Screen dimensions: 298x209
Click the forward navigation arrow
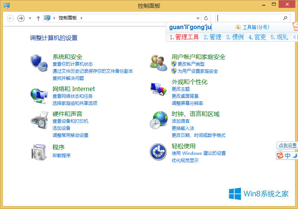(x=21, y=18)
